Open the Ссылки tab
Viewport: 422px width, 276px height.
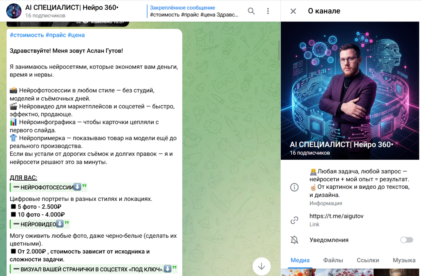tap(368, 260)
